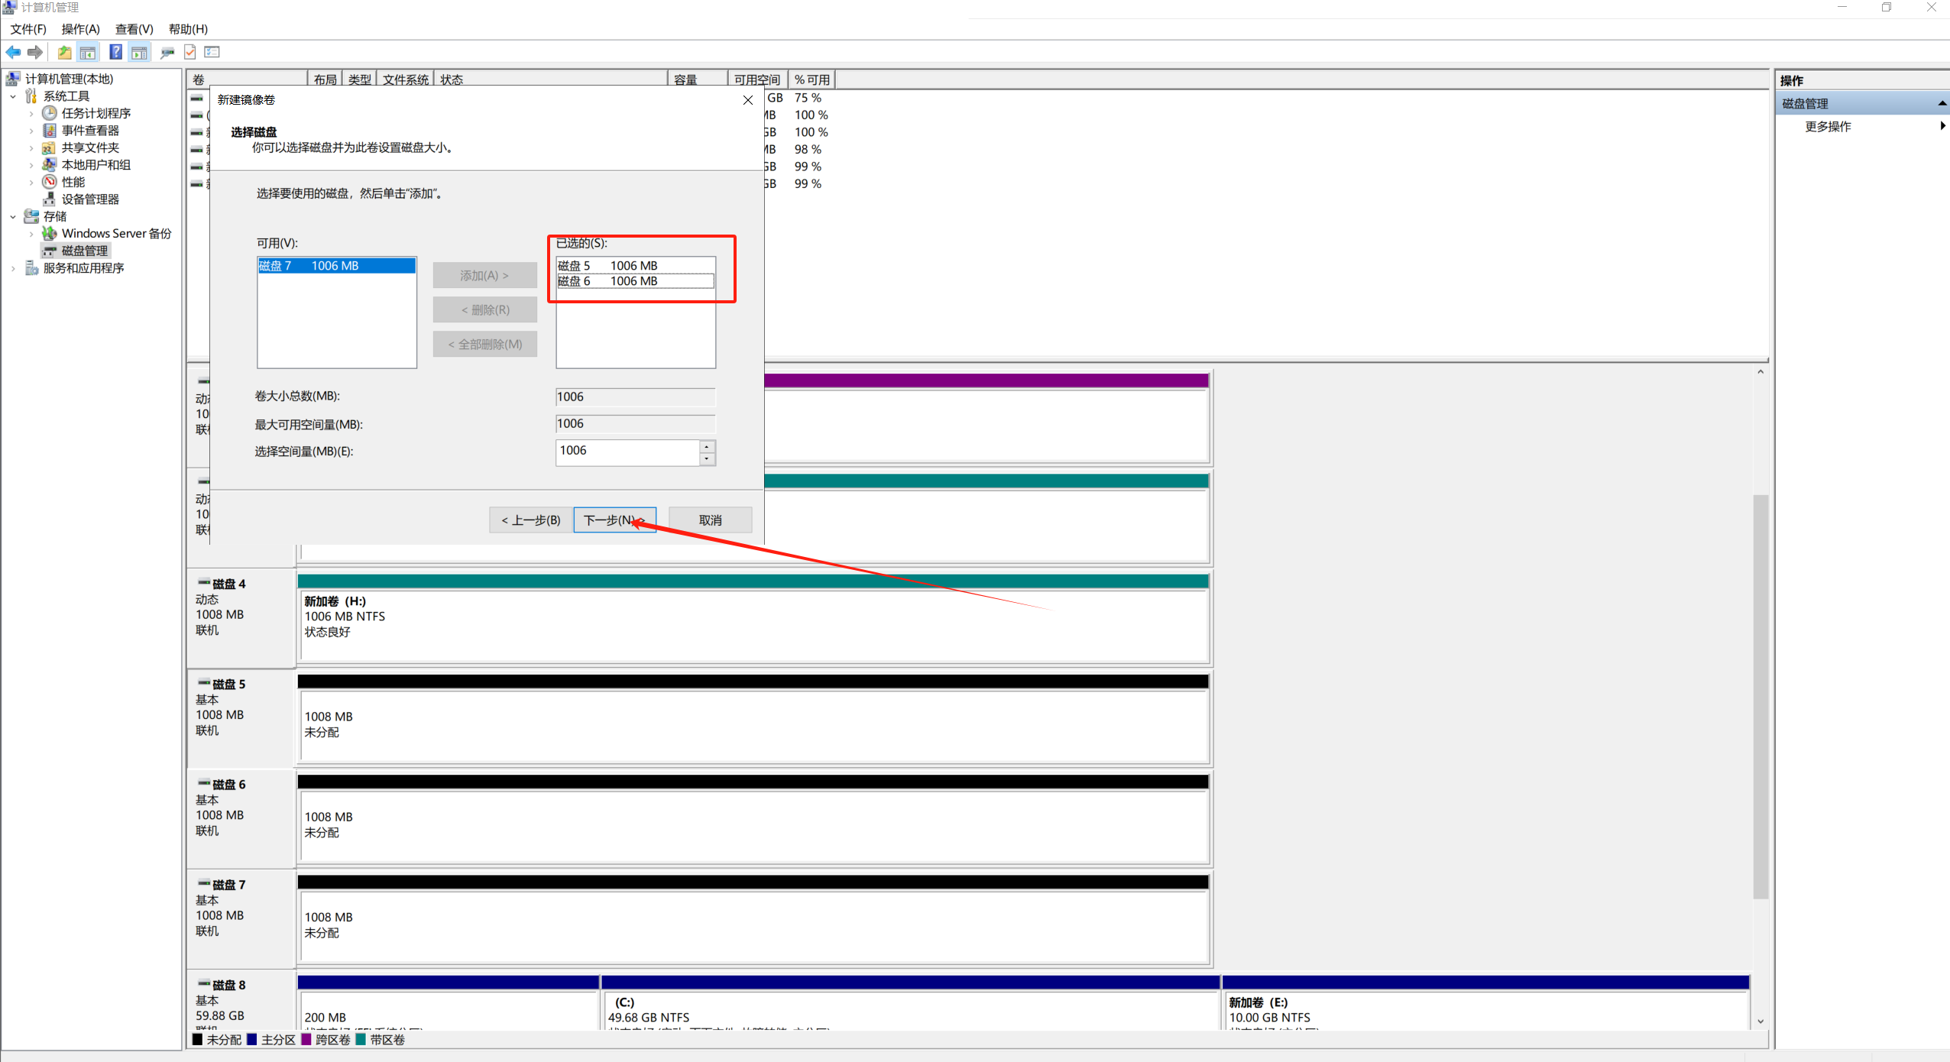Click the space amount spinner up arrow
1950x1062 pixels.
708,446
